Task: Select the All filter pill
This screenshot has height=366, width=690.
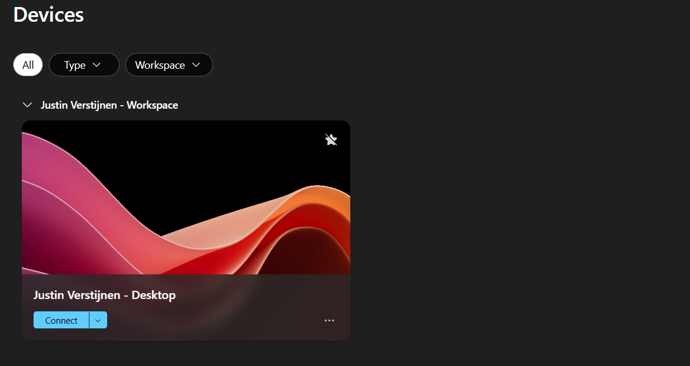Action: (x=28, y=65)
